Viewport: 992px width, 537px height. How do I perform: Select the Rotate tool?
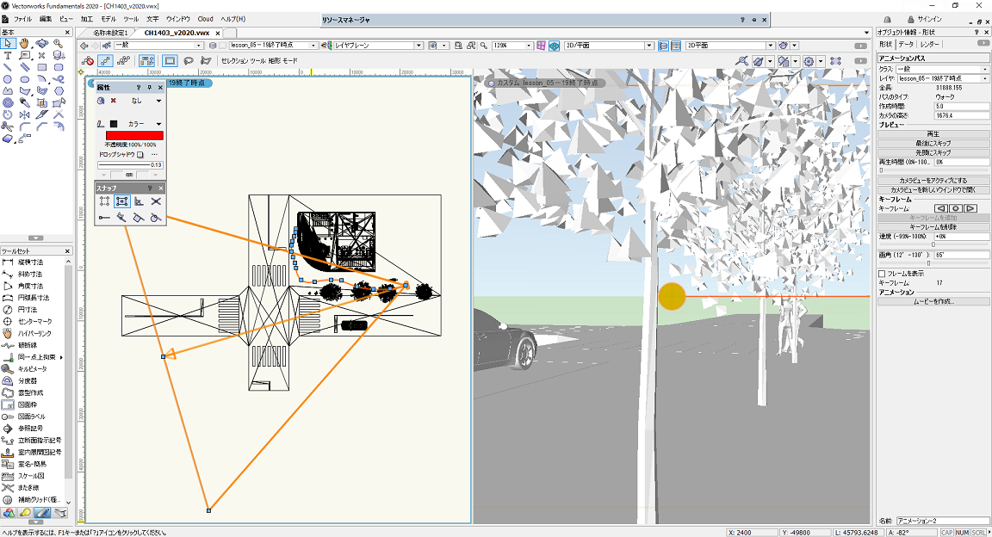click(x=8, y=114)
